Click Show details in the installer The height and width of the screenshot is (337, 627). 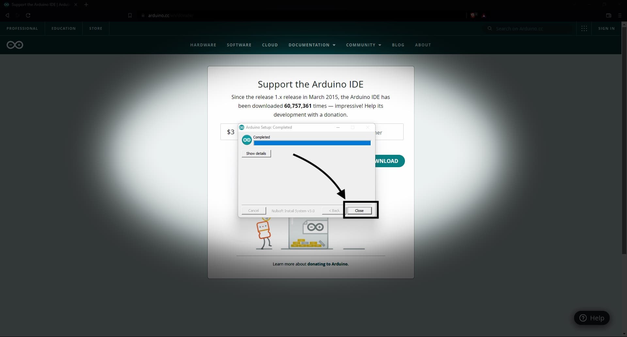[x=256, y=153]
